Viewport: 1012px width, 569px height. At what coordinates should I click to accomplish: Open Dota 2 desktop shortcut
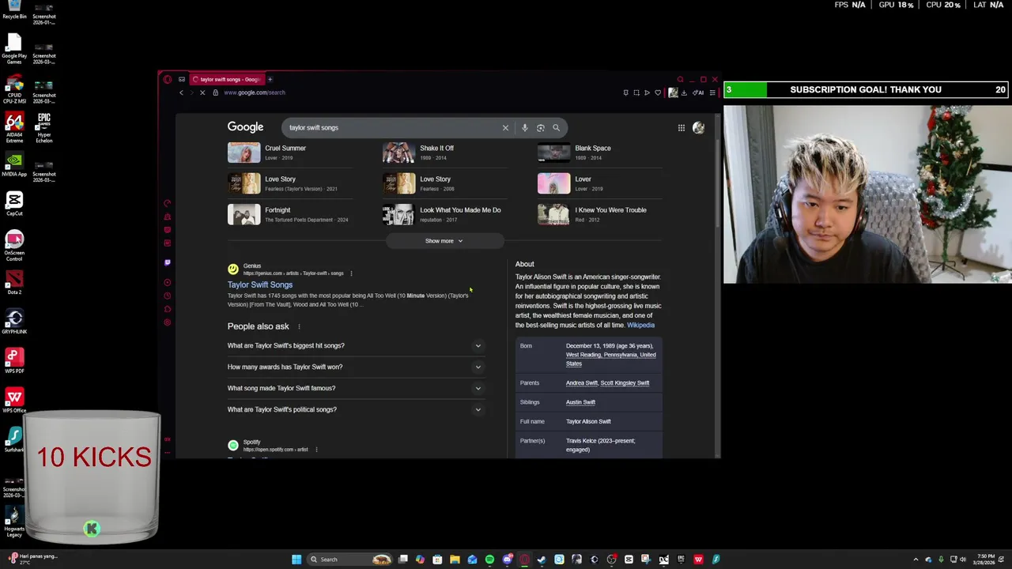pos(14,281)
